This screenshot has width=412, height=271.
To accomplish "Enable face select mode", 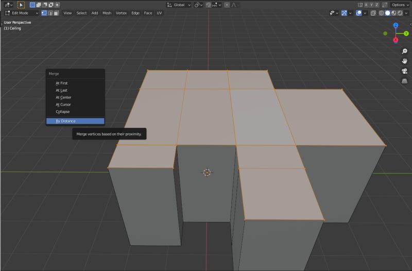I will point(56,13).
